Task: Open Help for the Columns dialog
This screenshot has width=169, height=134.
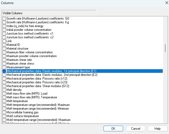Action: click(157, 129)
